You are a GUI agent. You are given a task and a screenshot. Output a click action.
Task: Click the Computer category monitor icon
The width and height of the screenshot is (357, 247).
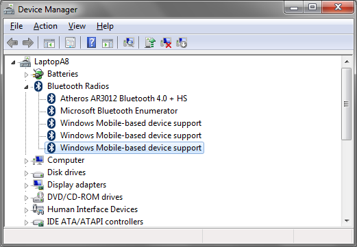38,160
